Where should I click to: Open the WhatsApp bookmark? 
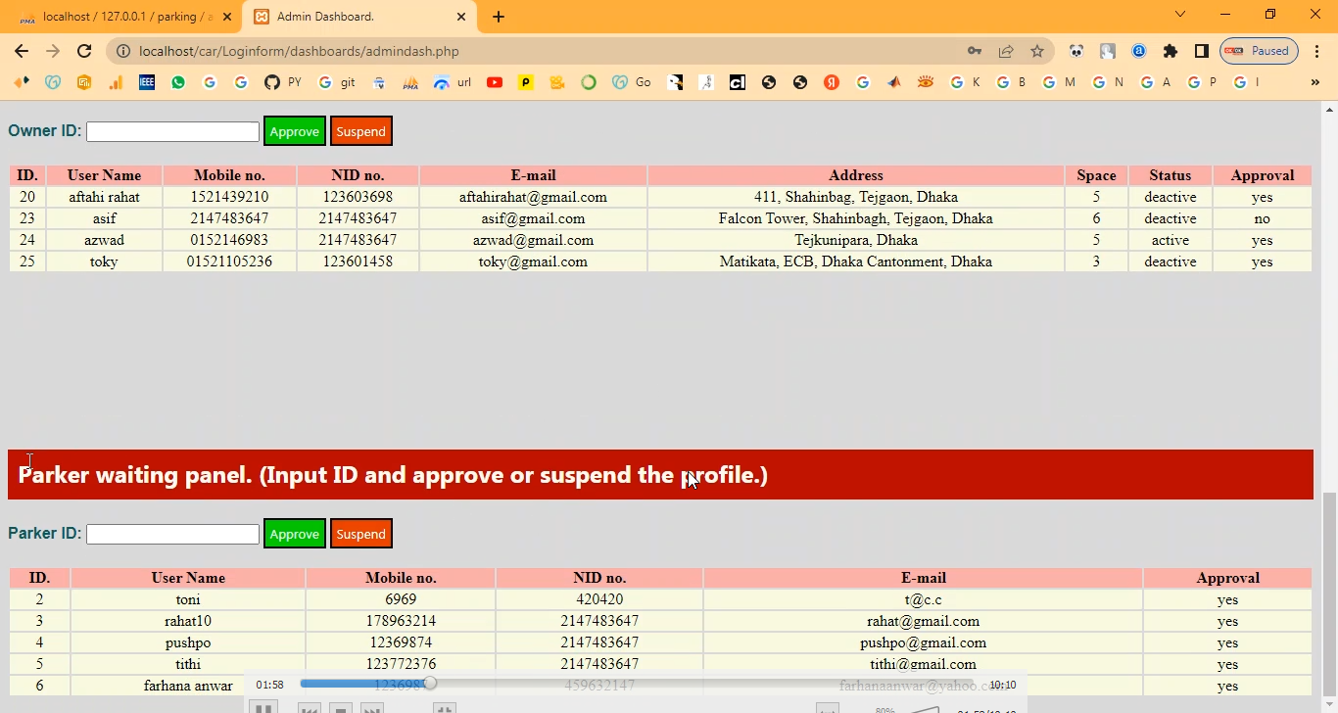click(177, 82)
